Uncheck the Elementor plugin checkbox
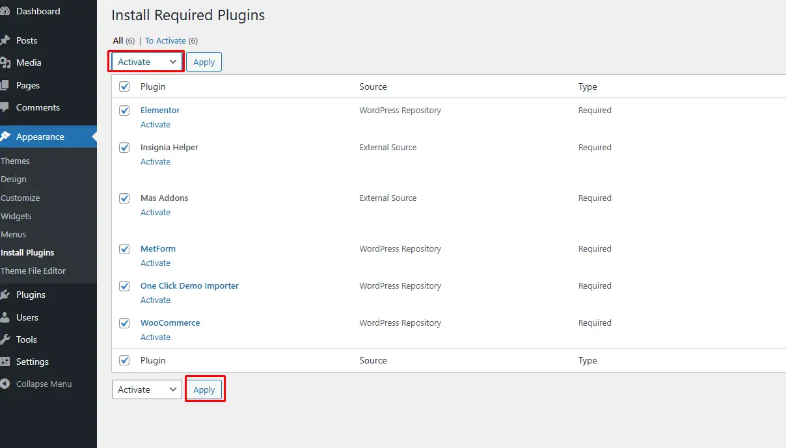This screenshot has height=448, width=786. tap(124, 111)
